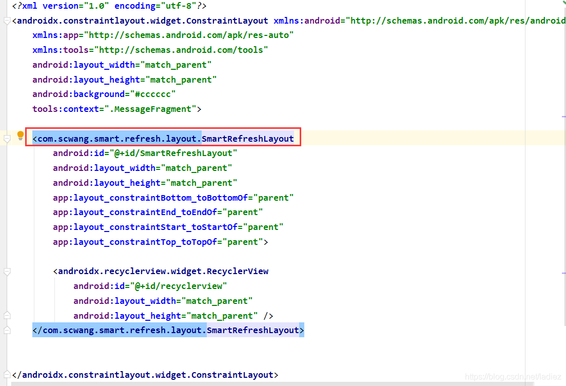Collapse the SmartRefreshLayout opening tag fold marker

7,139
